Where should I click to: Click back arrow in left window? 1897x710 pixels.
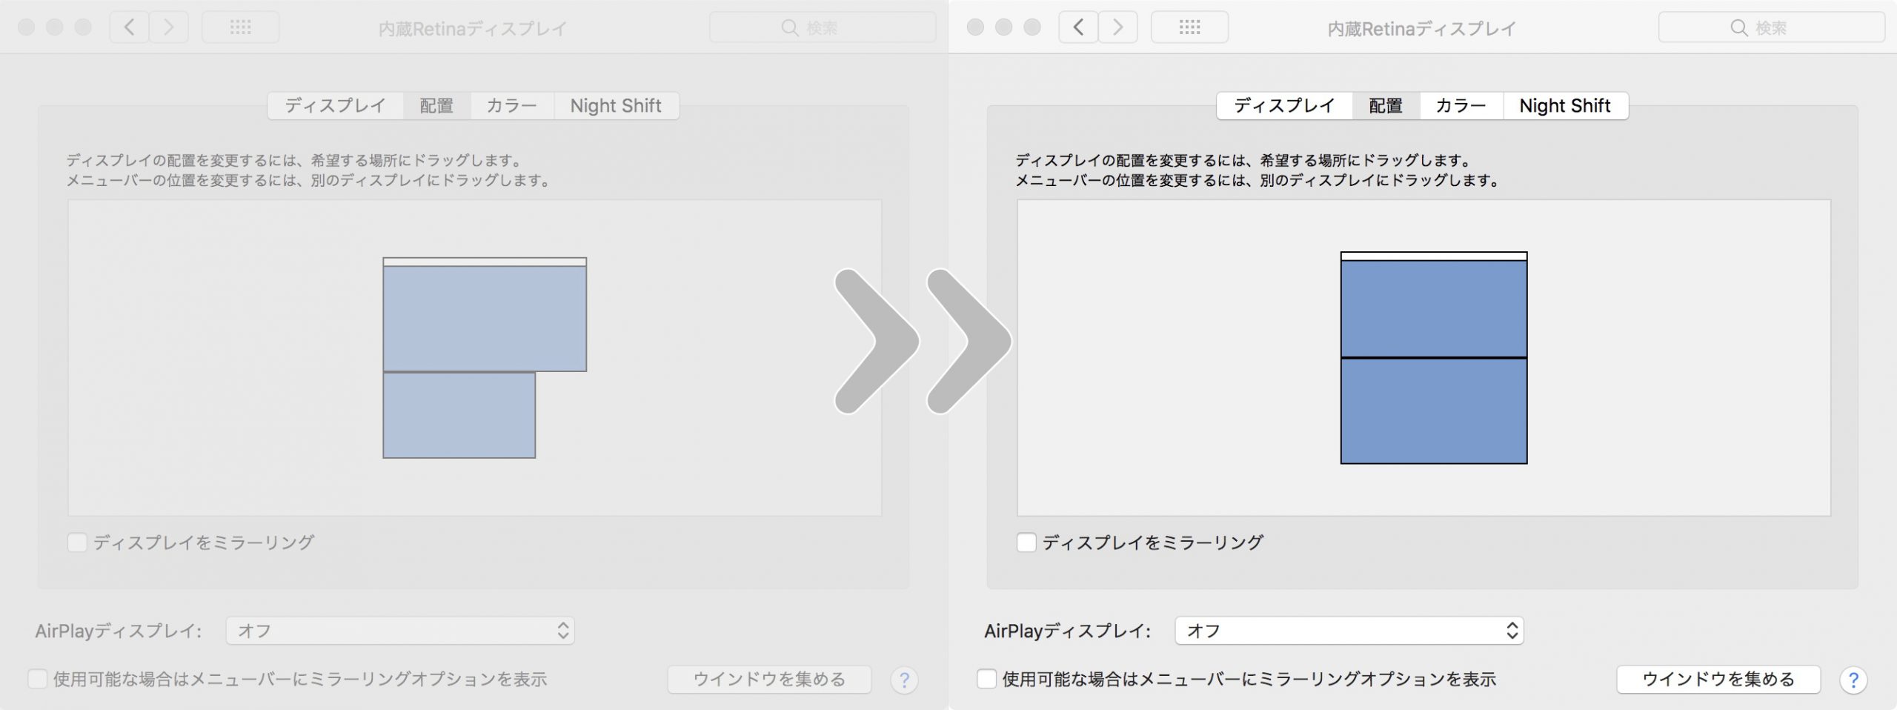pos(130,27)
